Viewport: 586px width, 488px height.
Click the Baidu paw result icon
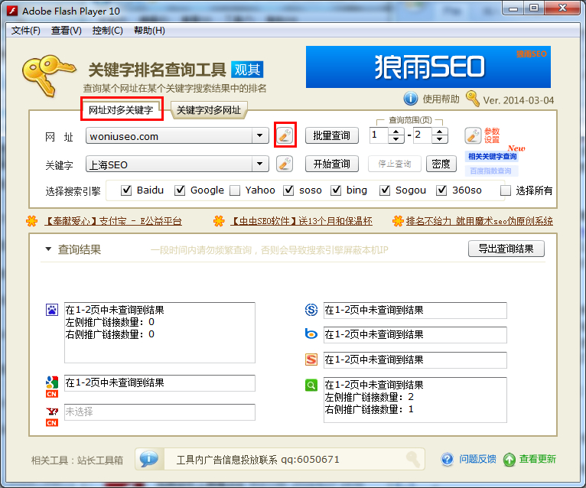point(52,310)
